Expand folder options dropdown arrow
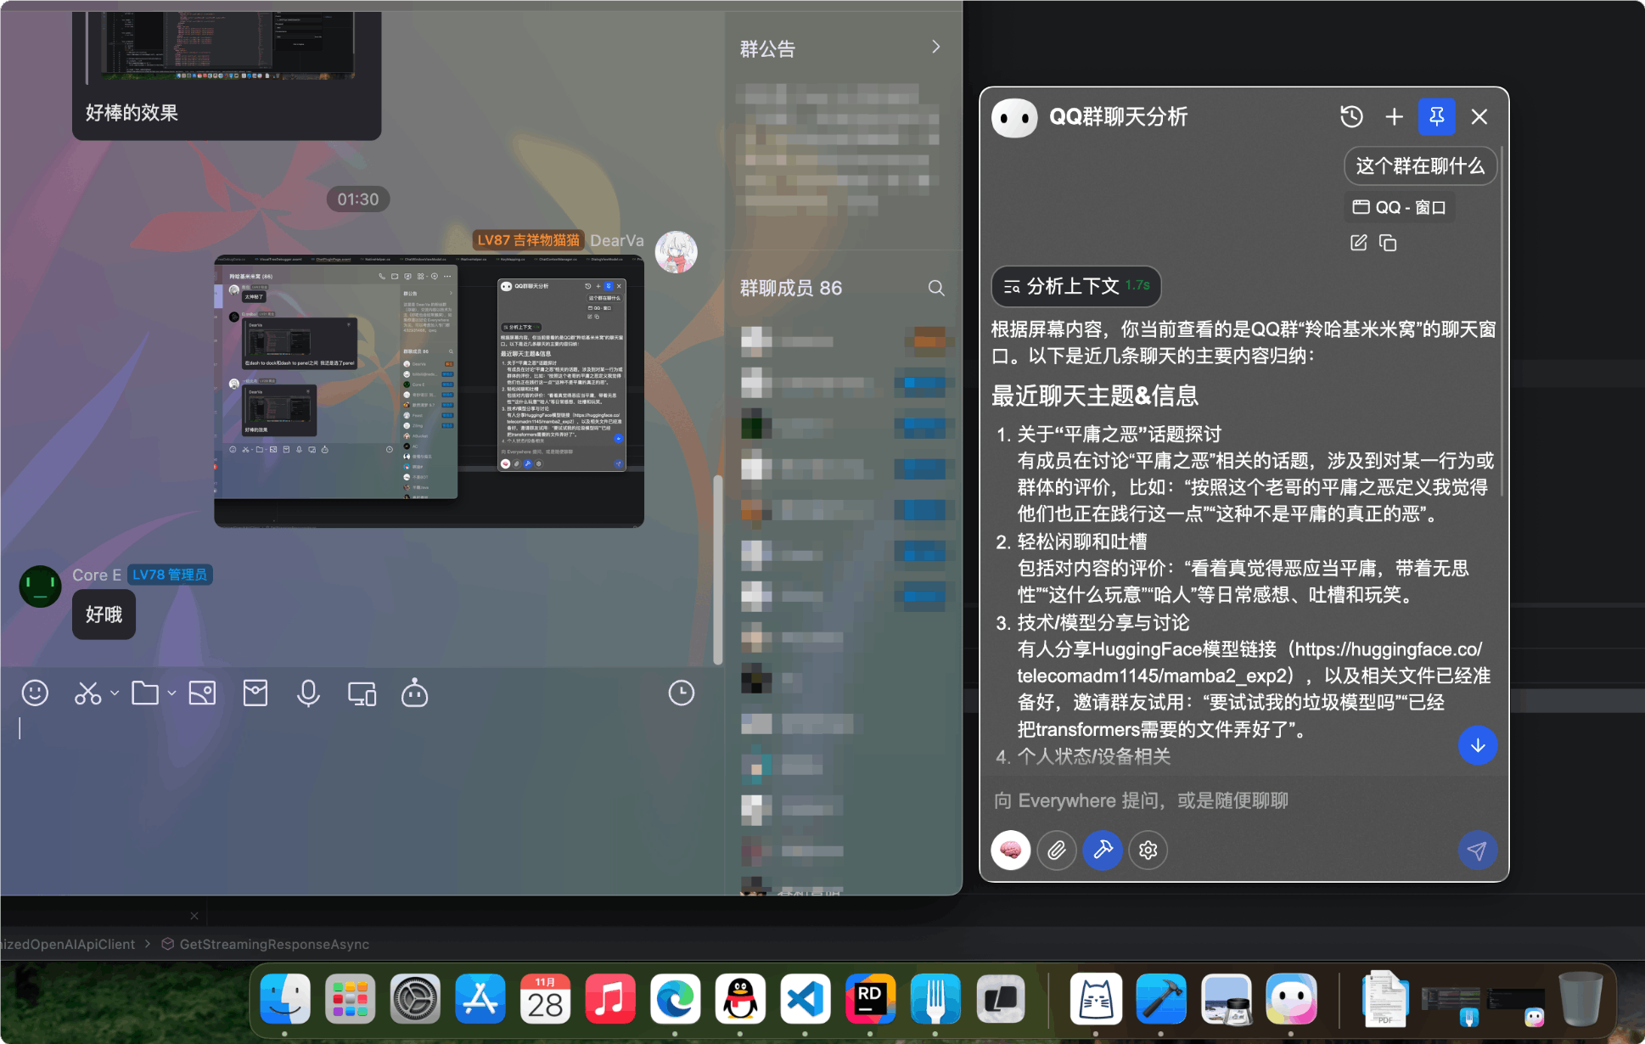1645x1044 pixels. 171,693
